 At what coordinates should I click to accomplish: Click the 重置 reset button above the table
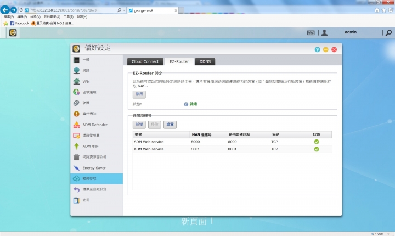pos(170,125)
